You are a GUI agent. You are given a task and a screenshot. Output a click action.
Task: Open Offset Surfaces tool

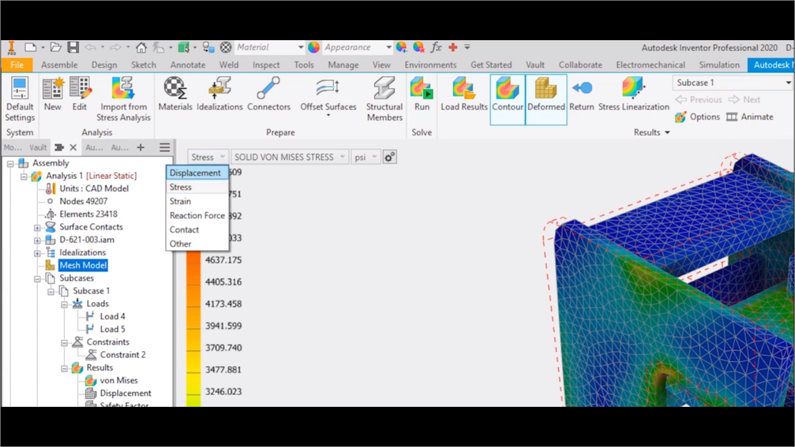tap(328, 97)
